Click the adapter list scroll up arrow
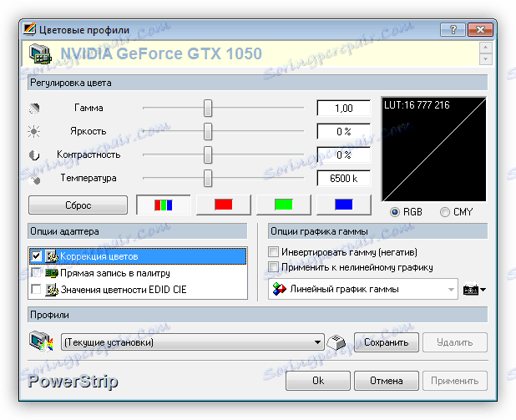The width and height of the screenshot is (516, 420). [486, 48]
